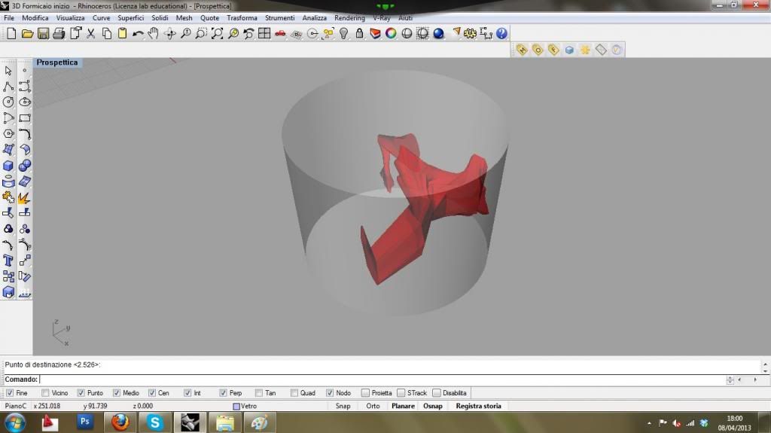Open the Layers panel icon

pos(375,33)
